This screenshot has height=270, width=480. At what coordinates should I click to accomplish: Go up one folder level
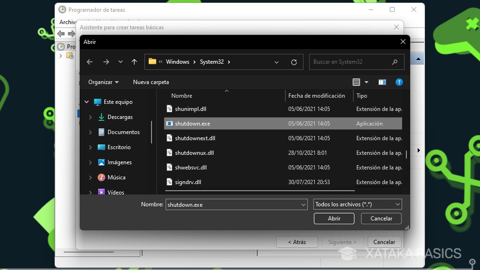point(134,62)
